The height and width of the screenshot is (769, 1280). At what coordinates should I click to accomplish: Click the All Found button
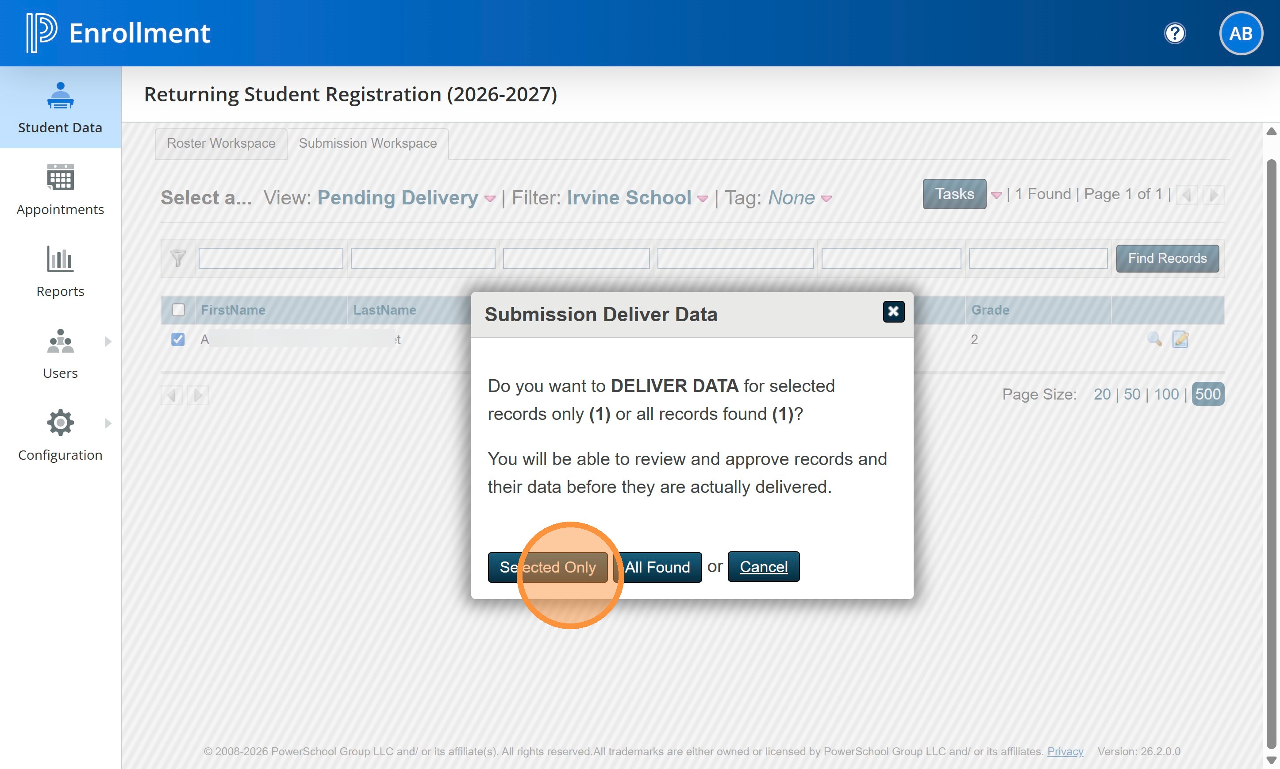657,567
